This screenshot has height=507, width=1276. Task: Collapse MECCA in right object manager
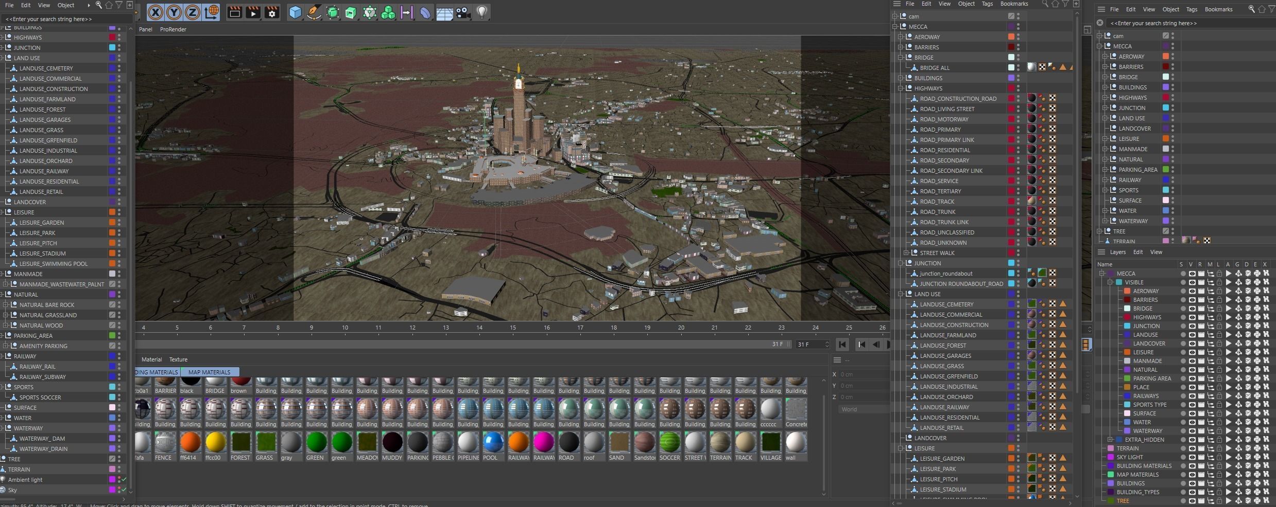[1099, 46]
